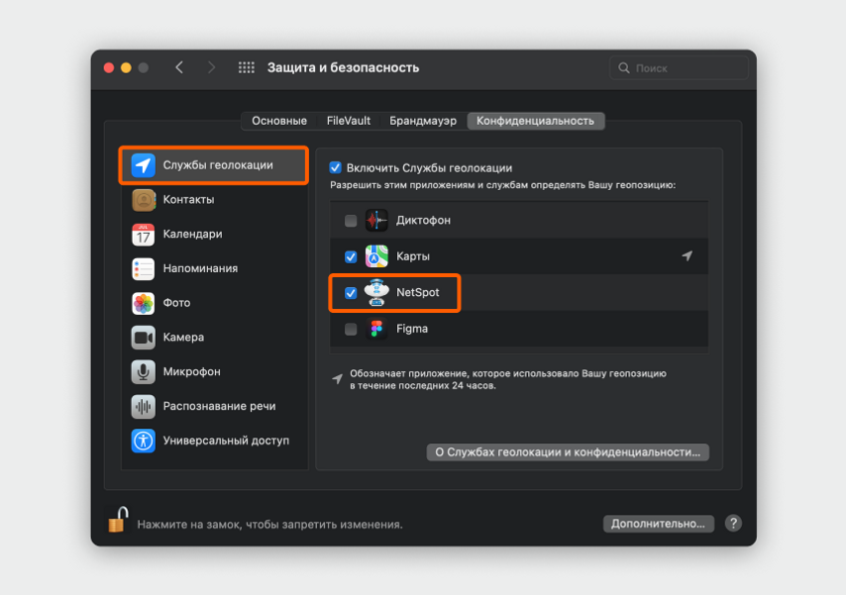Click the Карты maps app icon
This screenshot has height=595, width=846.
pos(376,256)
